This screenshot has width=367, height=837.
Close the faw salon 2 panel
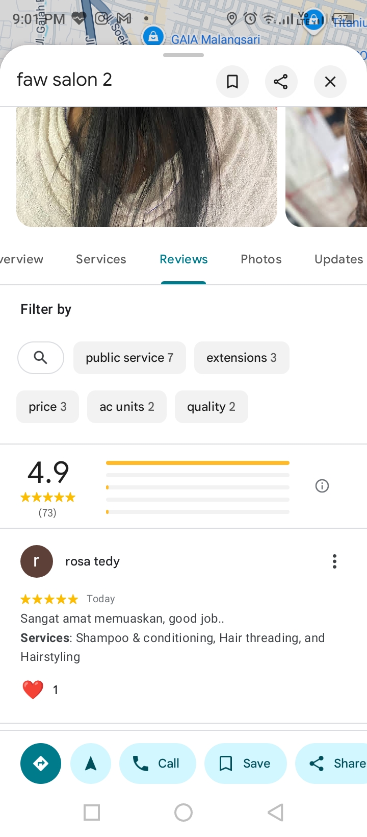coord(330,81)
